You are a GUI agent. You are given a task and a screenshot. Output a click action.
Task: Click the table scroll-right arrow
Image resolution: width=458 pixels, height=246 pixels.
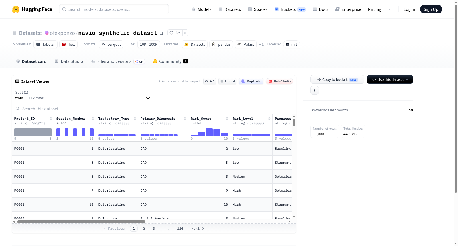pyautogui.click(x=289, y=221)
